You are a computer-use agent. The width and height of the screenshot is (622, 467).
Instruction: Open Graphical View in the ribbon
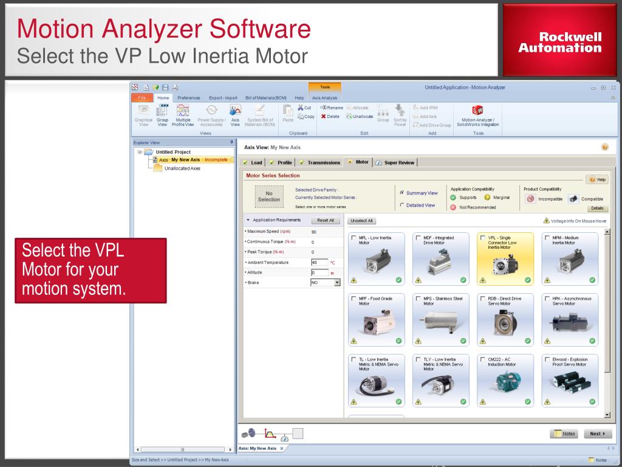(143, 116)
